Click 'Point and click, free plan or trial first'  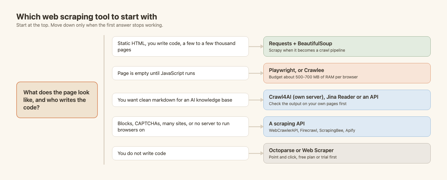tap(303, 157)
